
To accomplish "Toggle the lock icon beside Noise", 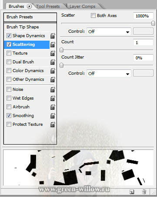I will coord(53,90).
